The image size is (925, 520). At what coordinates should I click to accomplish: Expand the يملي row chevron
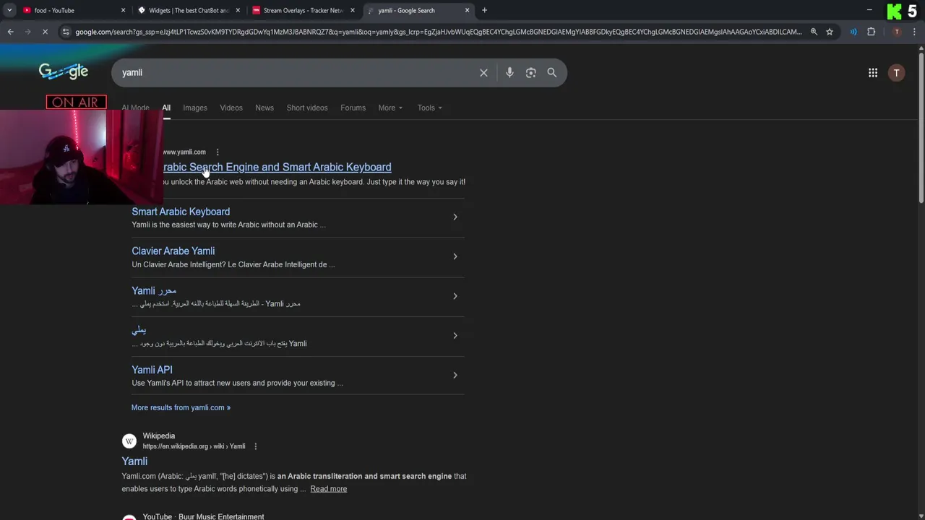(x=455, y=335)
